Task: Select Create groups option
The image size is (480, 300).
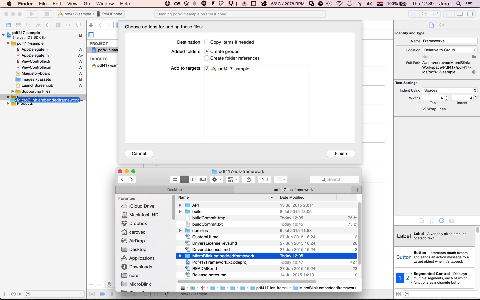Action: [x=207, y=51]
